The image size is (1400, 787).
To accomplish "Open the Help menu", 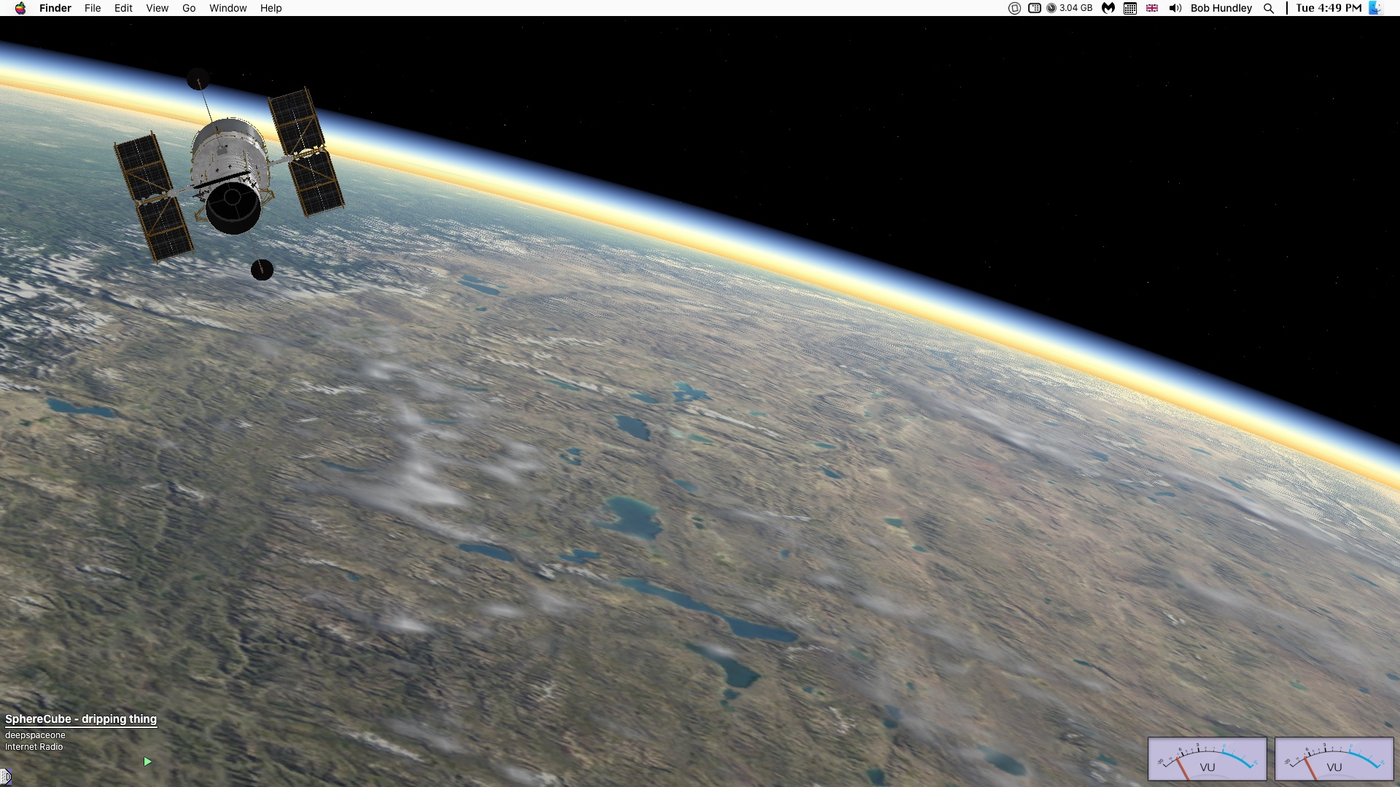I will coord(271,8).
